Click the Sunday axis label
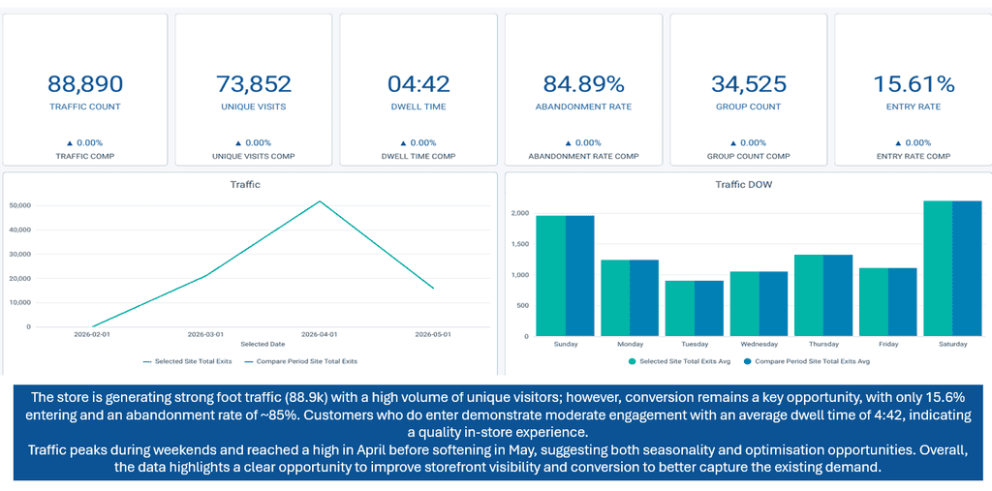Image resolution: width=992 pixels, height=491 pixels. [x=566, y=344]
